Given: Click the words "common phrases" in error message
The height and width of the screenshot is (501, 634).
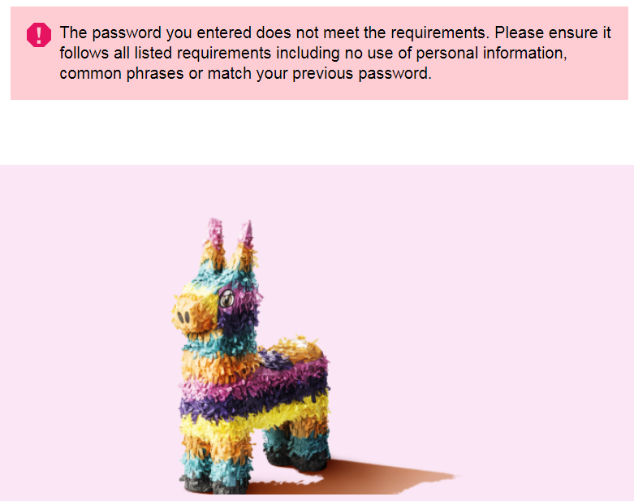Looking at the screenshot, I should [x=121, y=74].
